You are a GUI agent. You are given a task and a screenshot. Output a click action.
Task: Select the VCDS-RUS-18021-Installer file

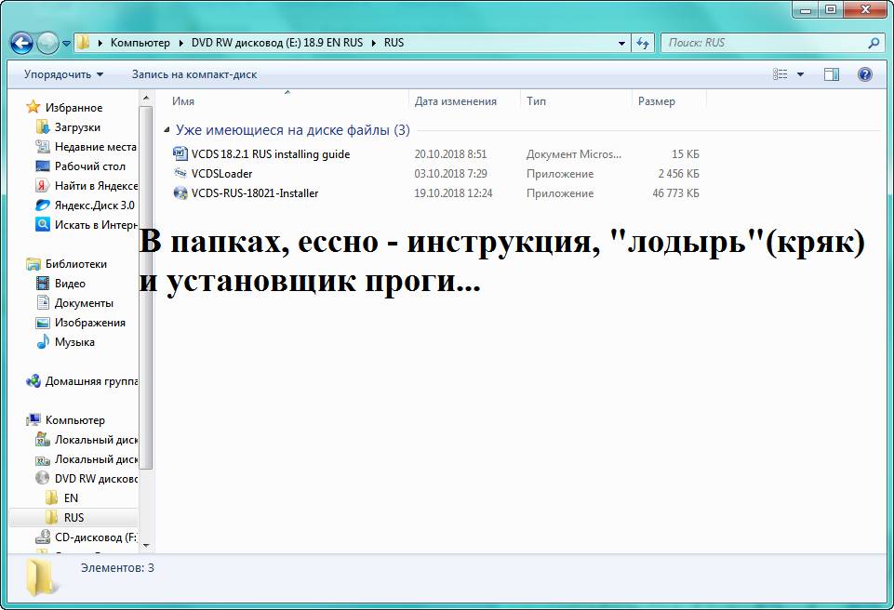click(254, 193)
